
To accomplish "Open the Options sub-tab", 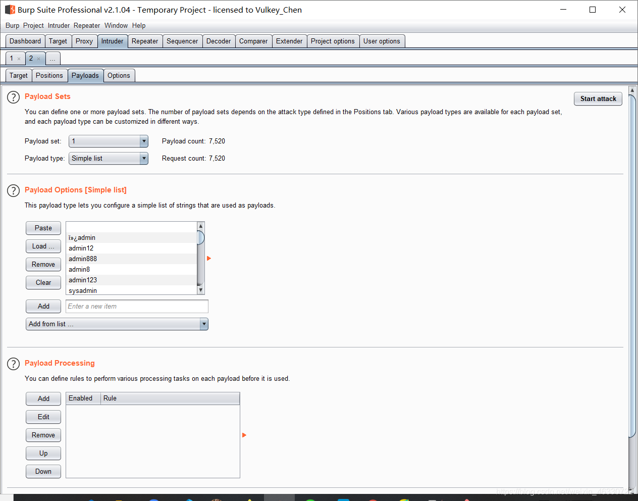I will tap(119, 76).
